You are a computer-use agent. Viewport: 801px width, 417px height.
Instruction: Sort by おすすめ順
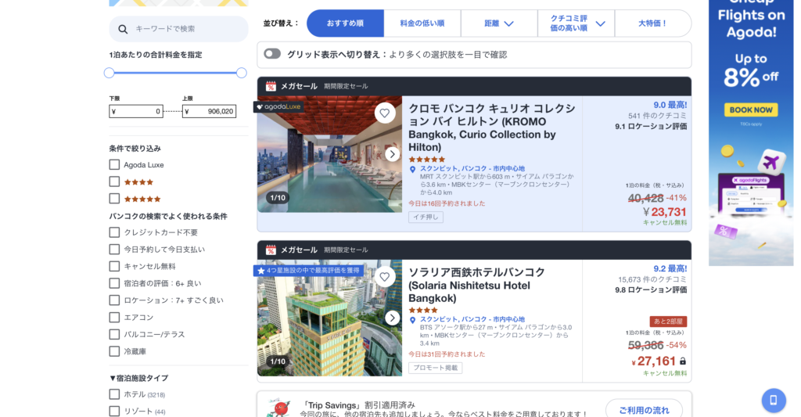[345, 23]
